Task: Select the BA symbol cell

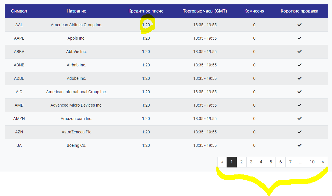Action: coord(19,145)
